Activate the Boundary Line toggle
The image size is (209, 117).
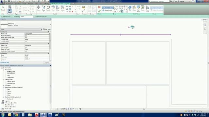pyautogui.click(x=108, y=8)
